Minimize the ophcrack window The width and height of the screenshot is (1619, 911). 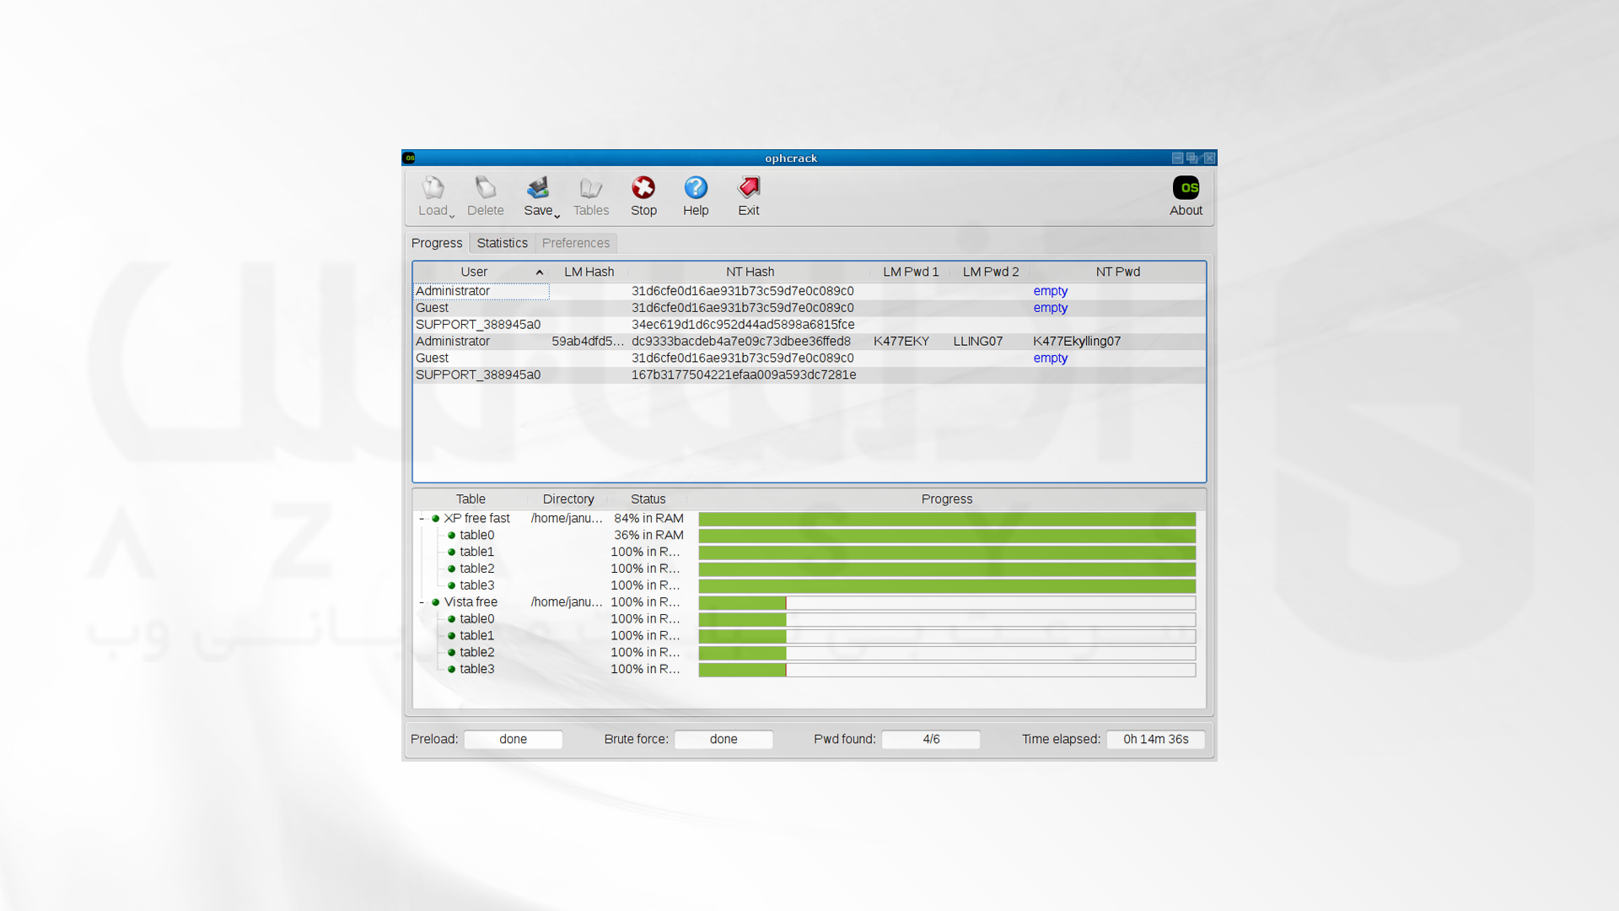point(1178,158)
